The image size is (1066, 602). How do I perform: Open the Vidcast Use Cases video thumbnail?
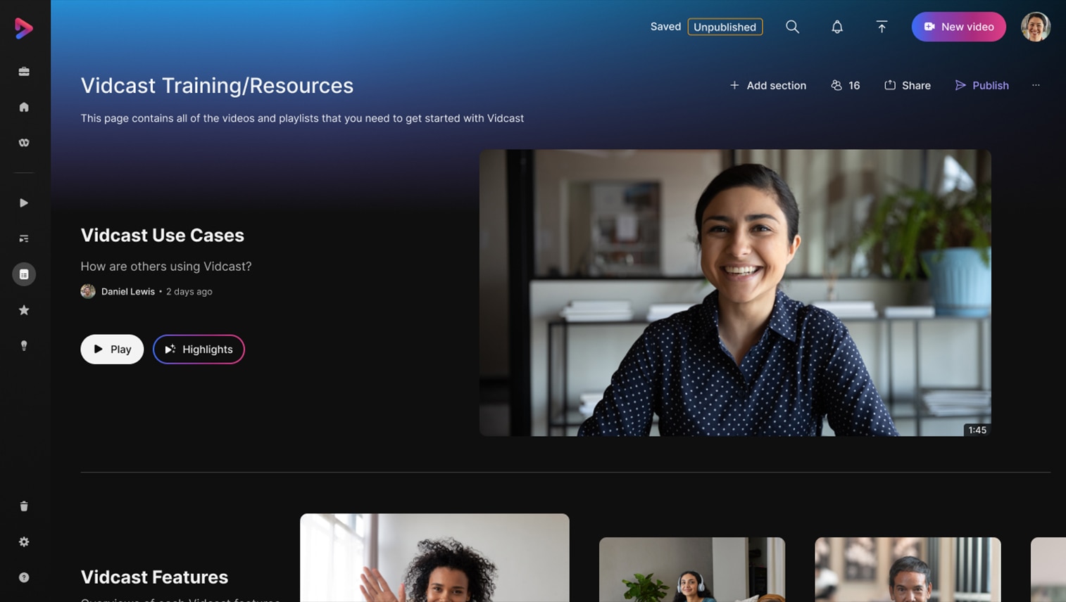coord(735,293)
